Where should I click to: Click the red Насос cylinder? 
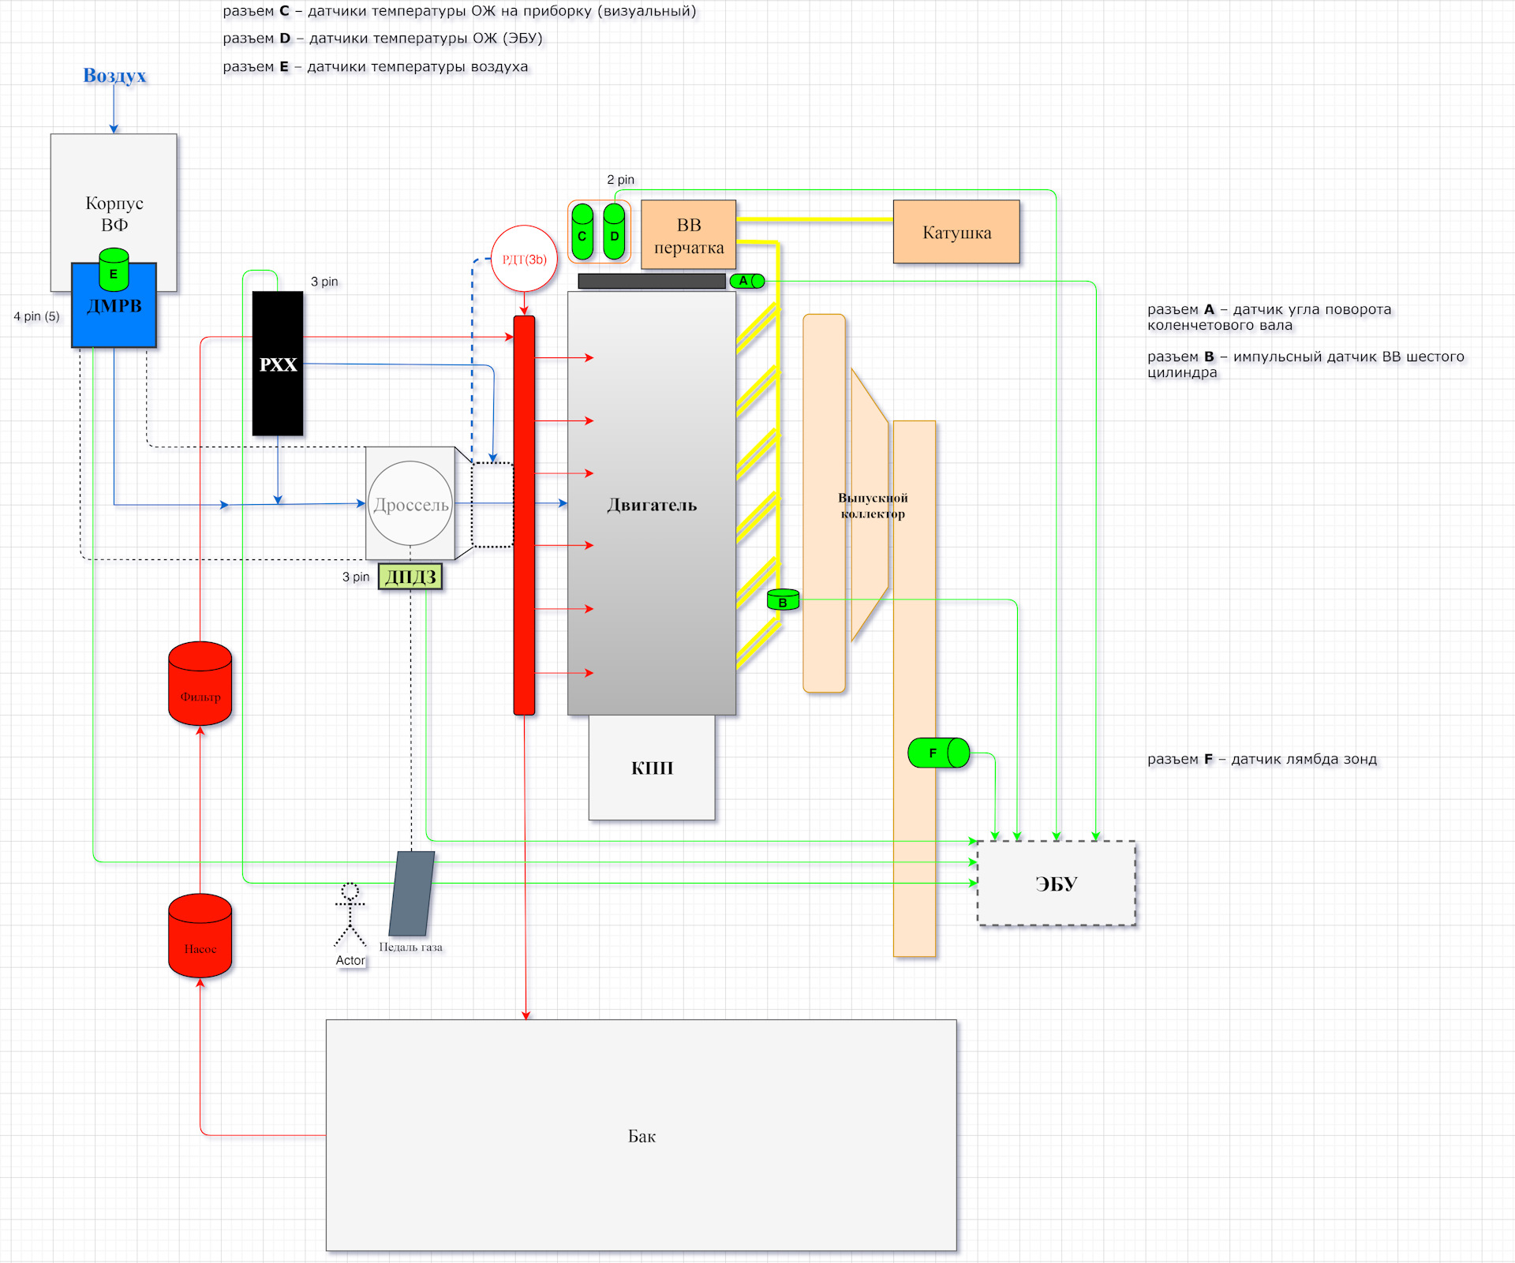point(200,936)
